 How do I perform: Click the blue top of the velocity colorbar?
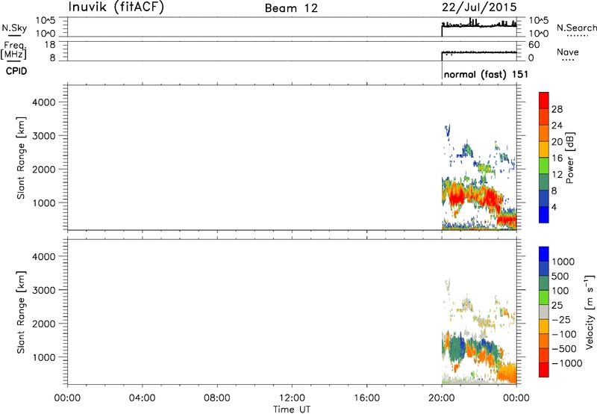pos(544,253)
